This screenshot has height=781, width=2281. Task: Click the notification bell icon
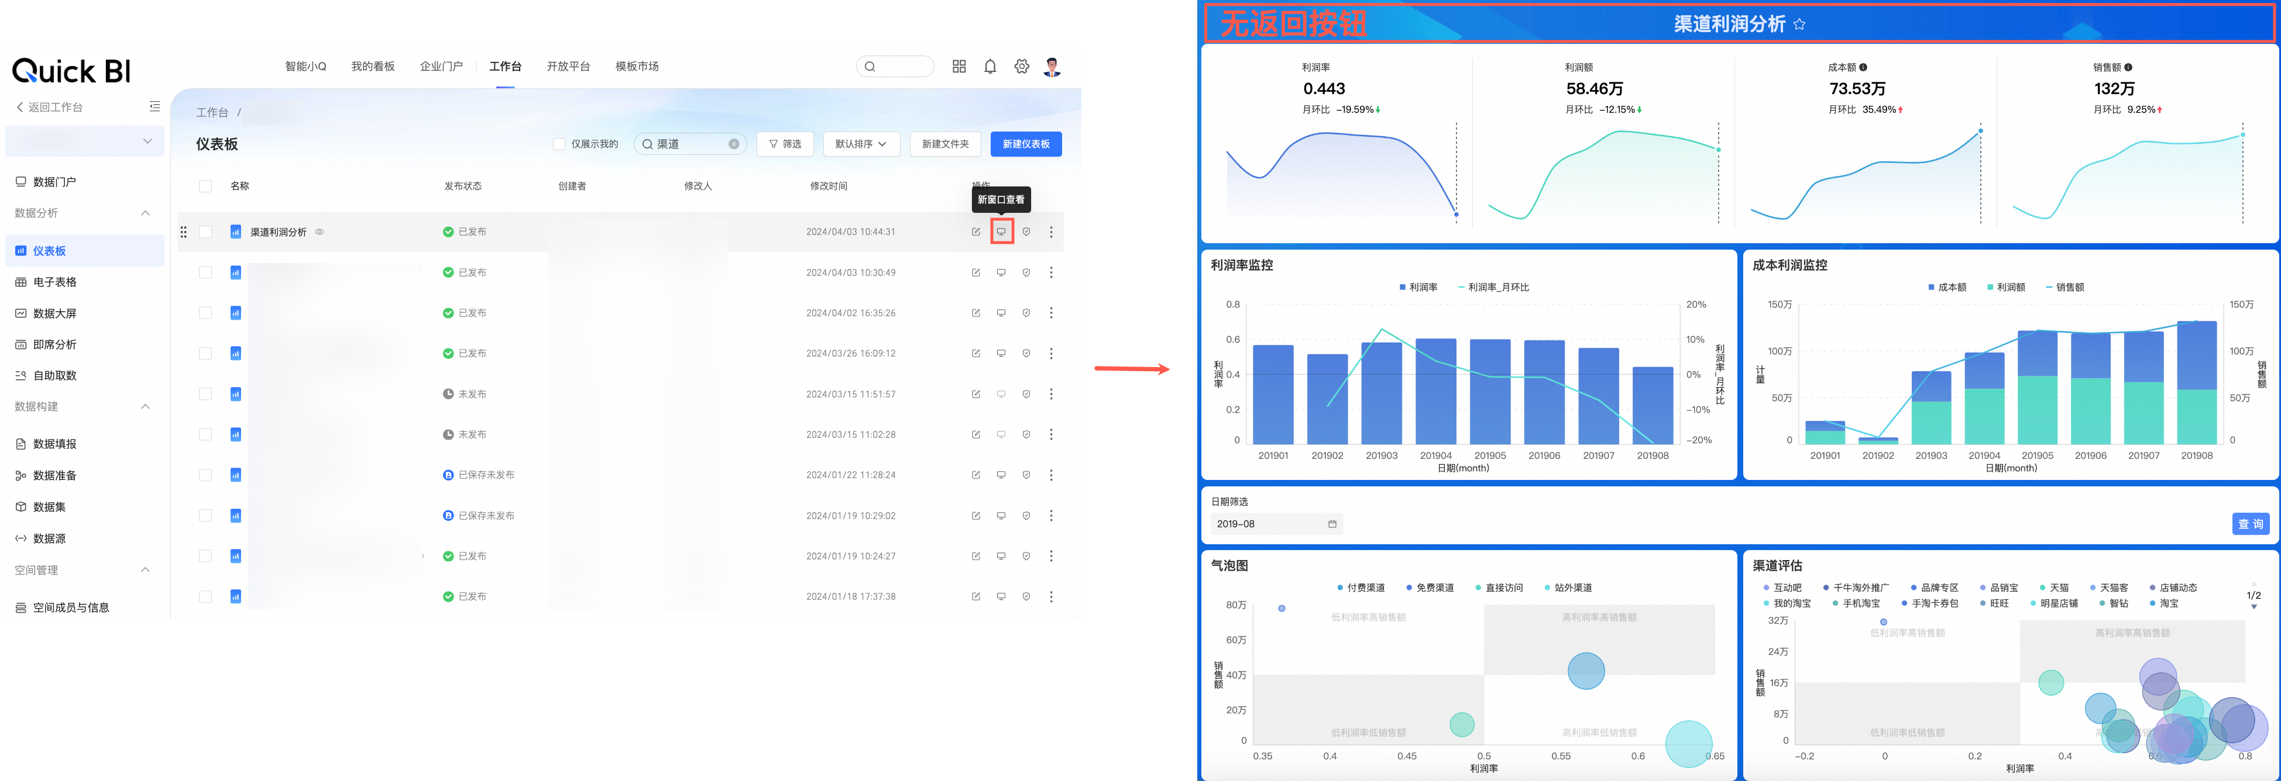990,66
